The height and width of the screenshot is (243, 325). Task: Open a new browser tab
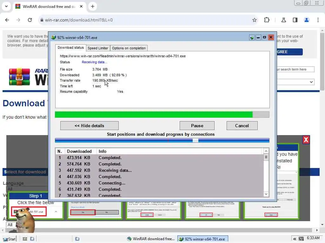tap(93, 6)
